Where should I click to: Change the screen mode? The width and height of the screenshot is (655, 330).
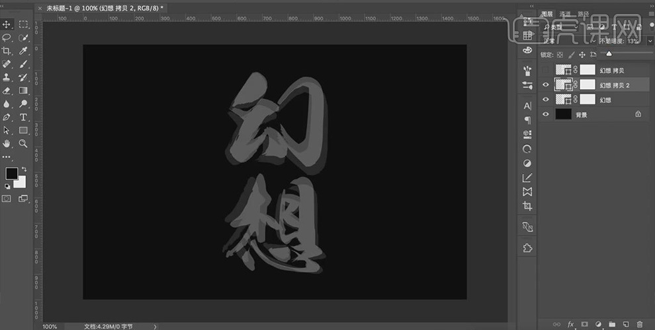click(x=23, y=199)
